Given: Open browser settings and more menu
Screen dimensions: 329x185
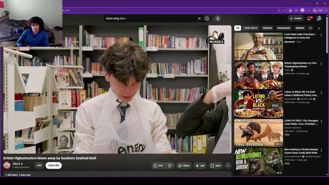Looking at the screenshot, I should coord(309,10).
